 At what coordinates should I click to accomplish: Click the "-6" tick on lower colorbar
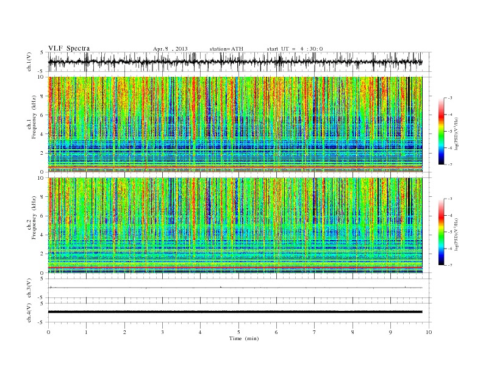point(449,249)
